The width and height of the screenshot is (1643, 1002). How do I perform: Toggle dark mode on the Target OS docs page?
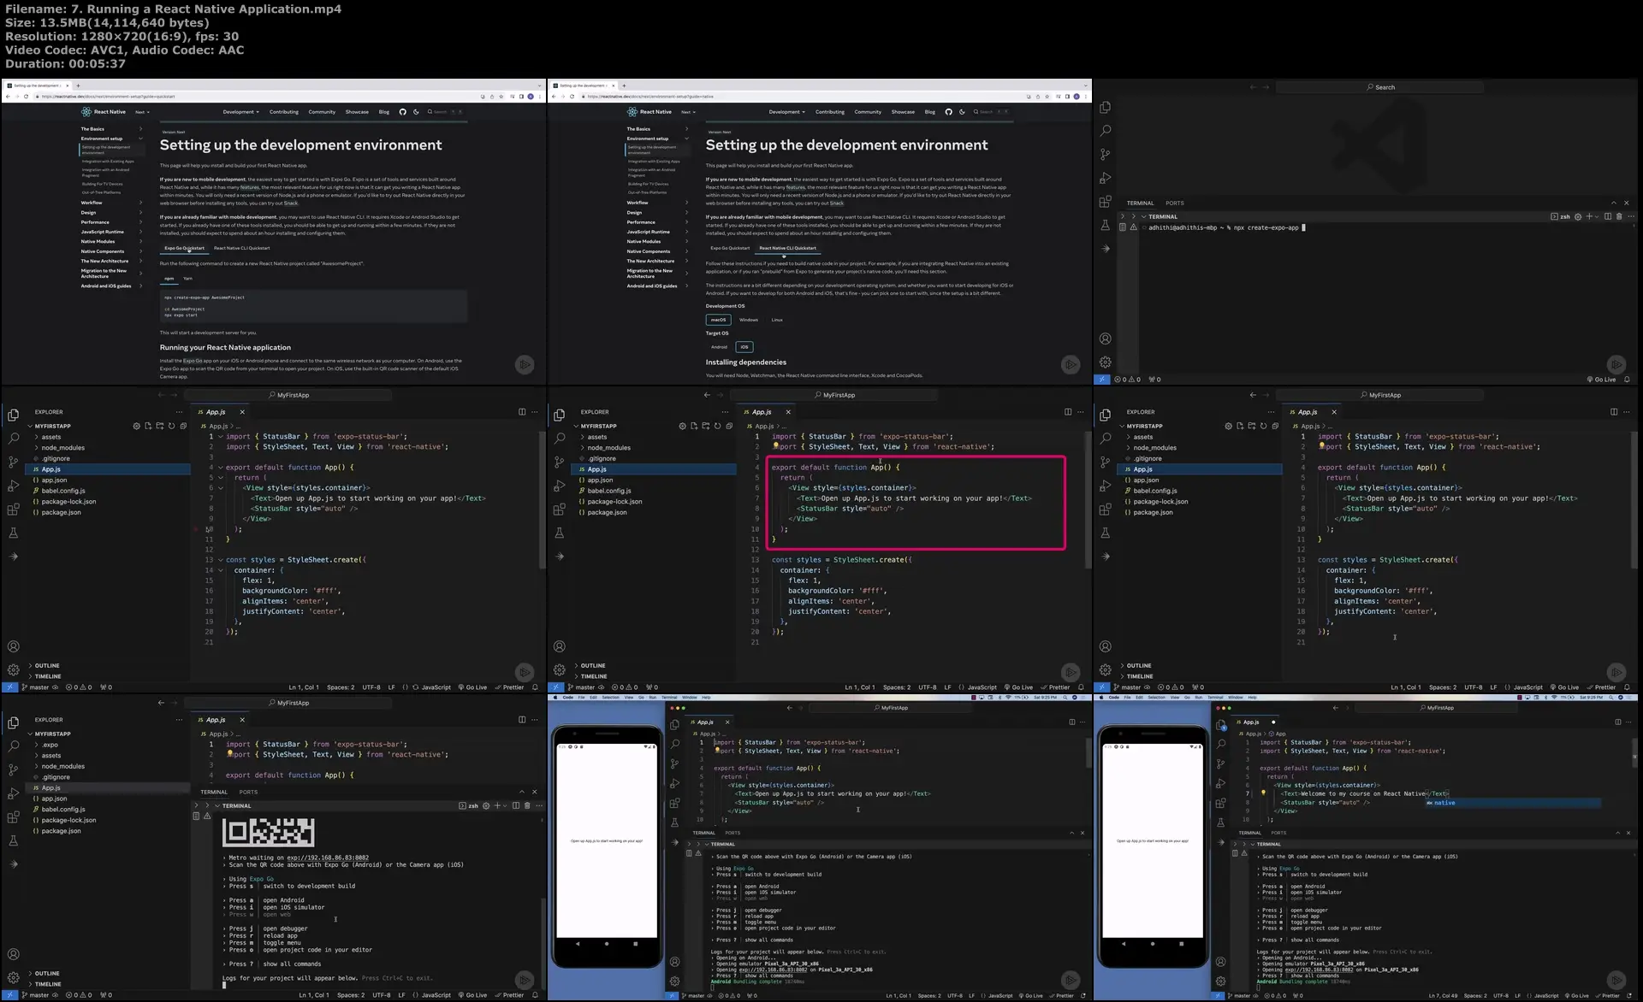pyautogui.click(x=962, y=112)
